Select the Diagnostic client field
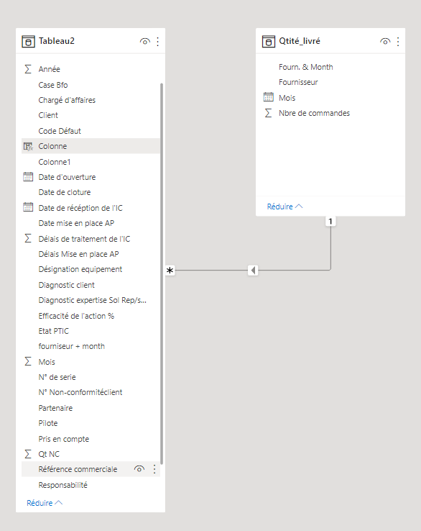Image resolution: width=421 pixels, height=531 pixels. tap(91, 285)
